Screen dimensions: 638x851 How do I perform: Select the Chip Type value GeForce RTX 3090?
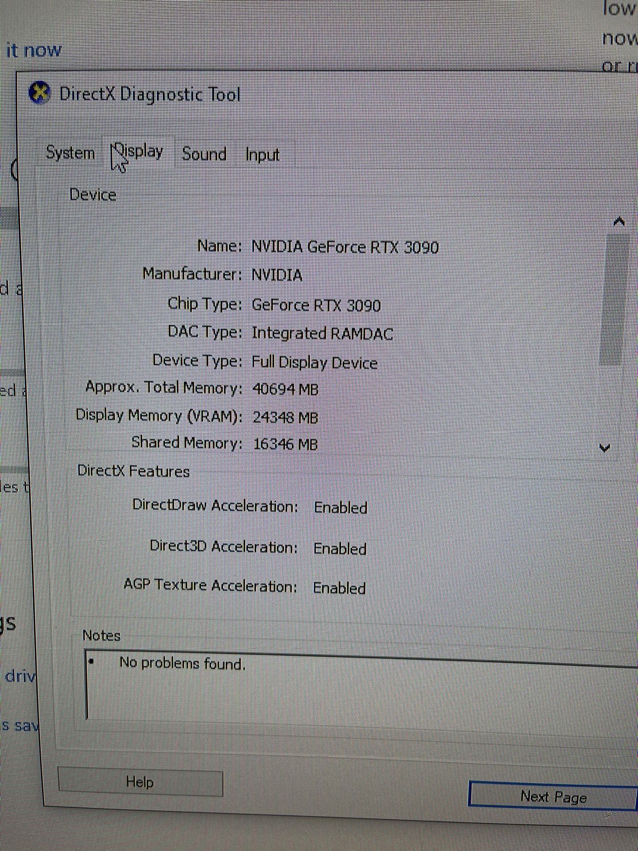[x=316, y=305]
